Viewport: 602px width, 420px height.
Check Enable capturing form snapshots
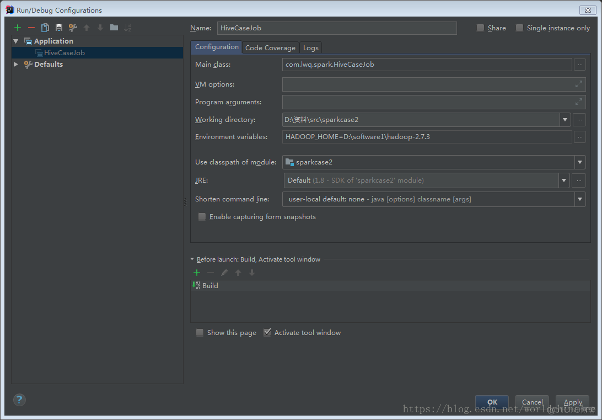(202, 216)
